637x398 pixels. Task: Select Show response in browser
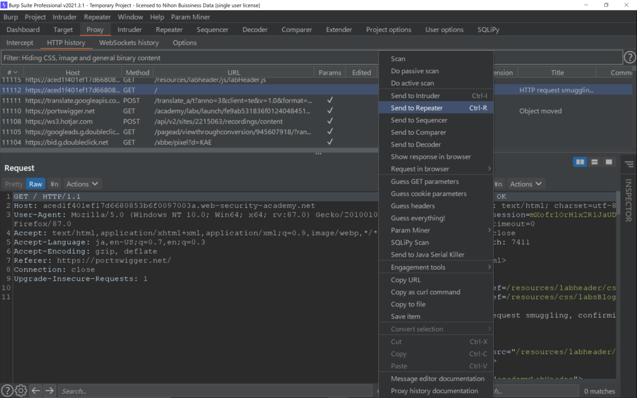436,157
